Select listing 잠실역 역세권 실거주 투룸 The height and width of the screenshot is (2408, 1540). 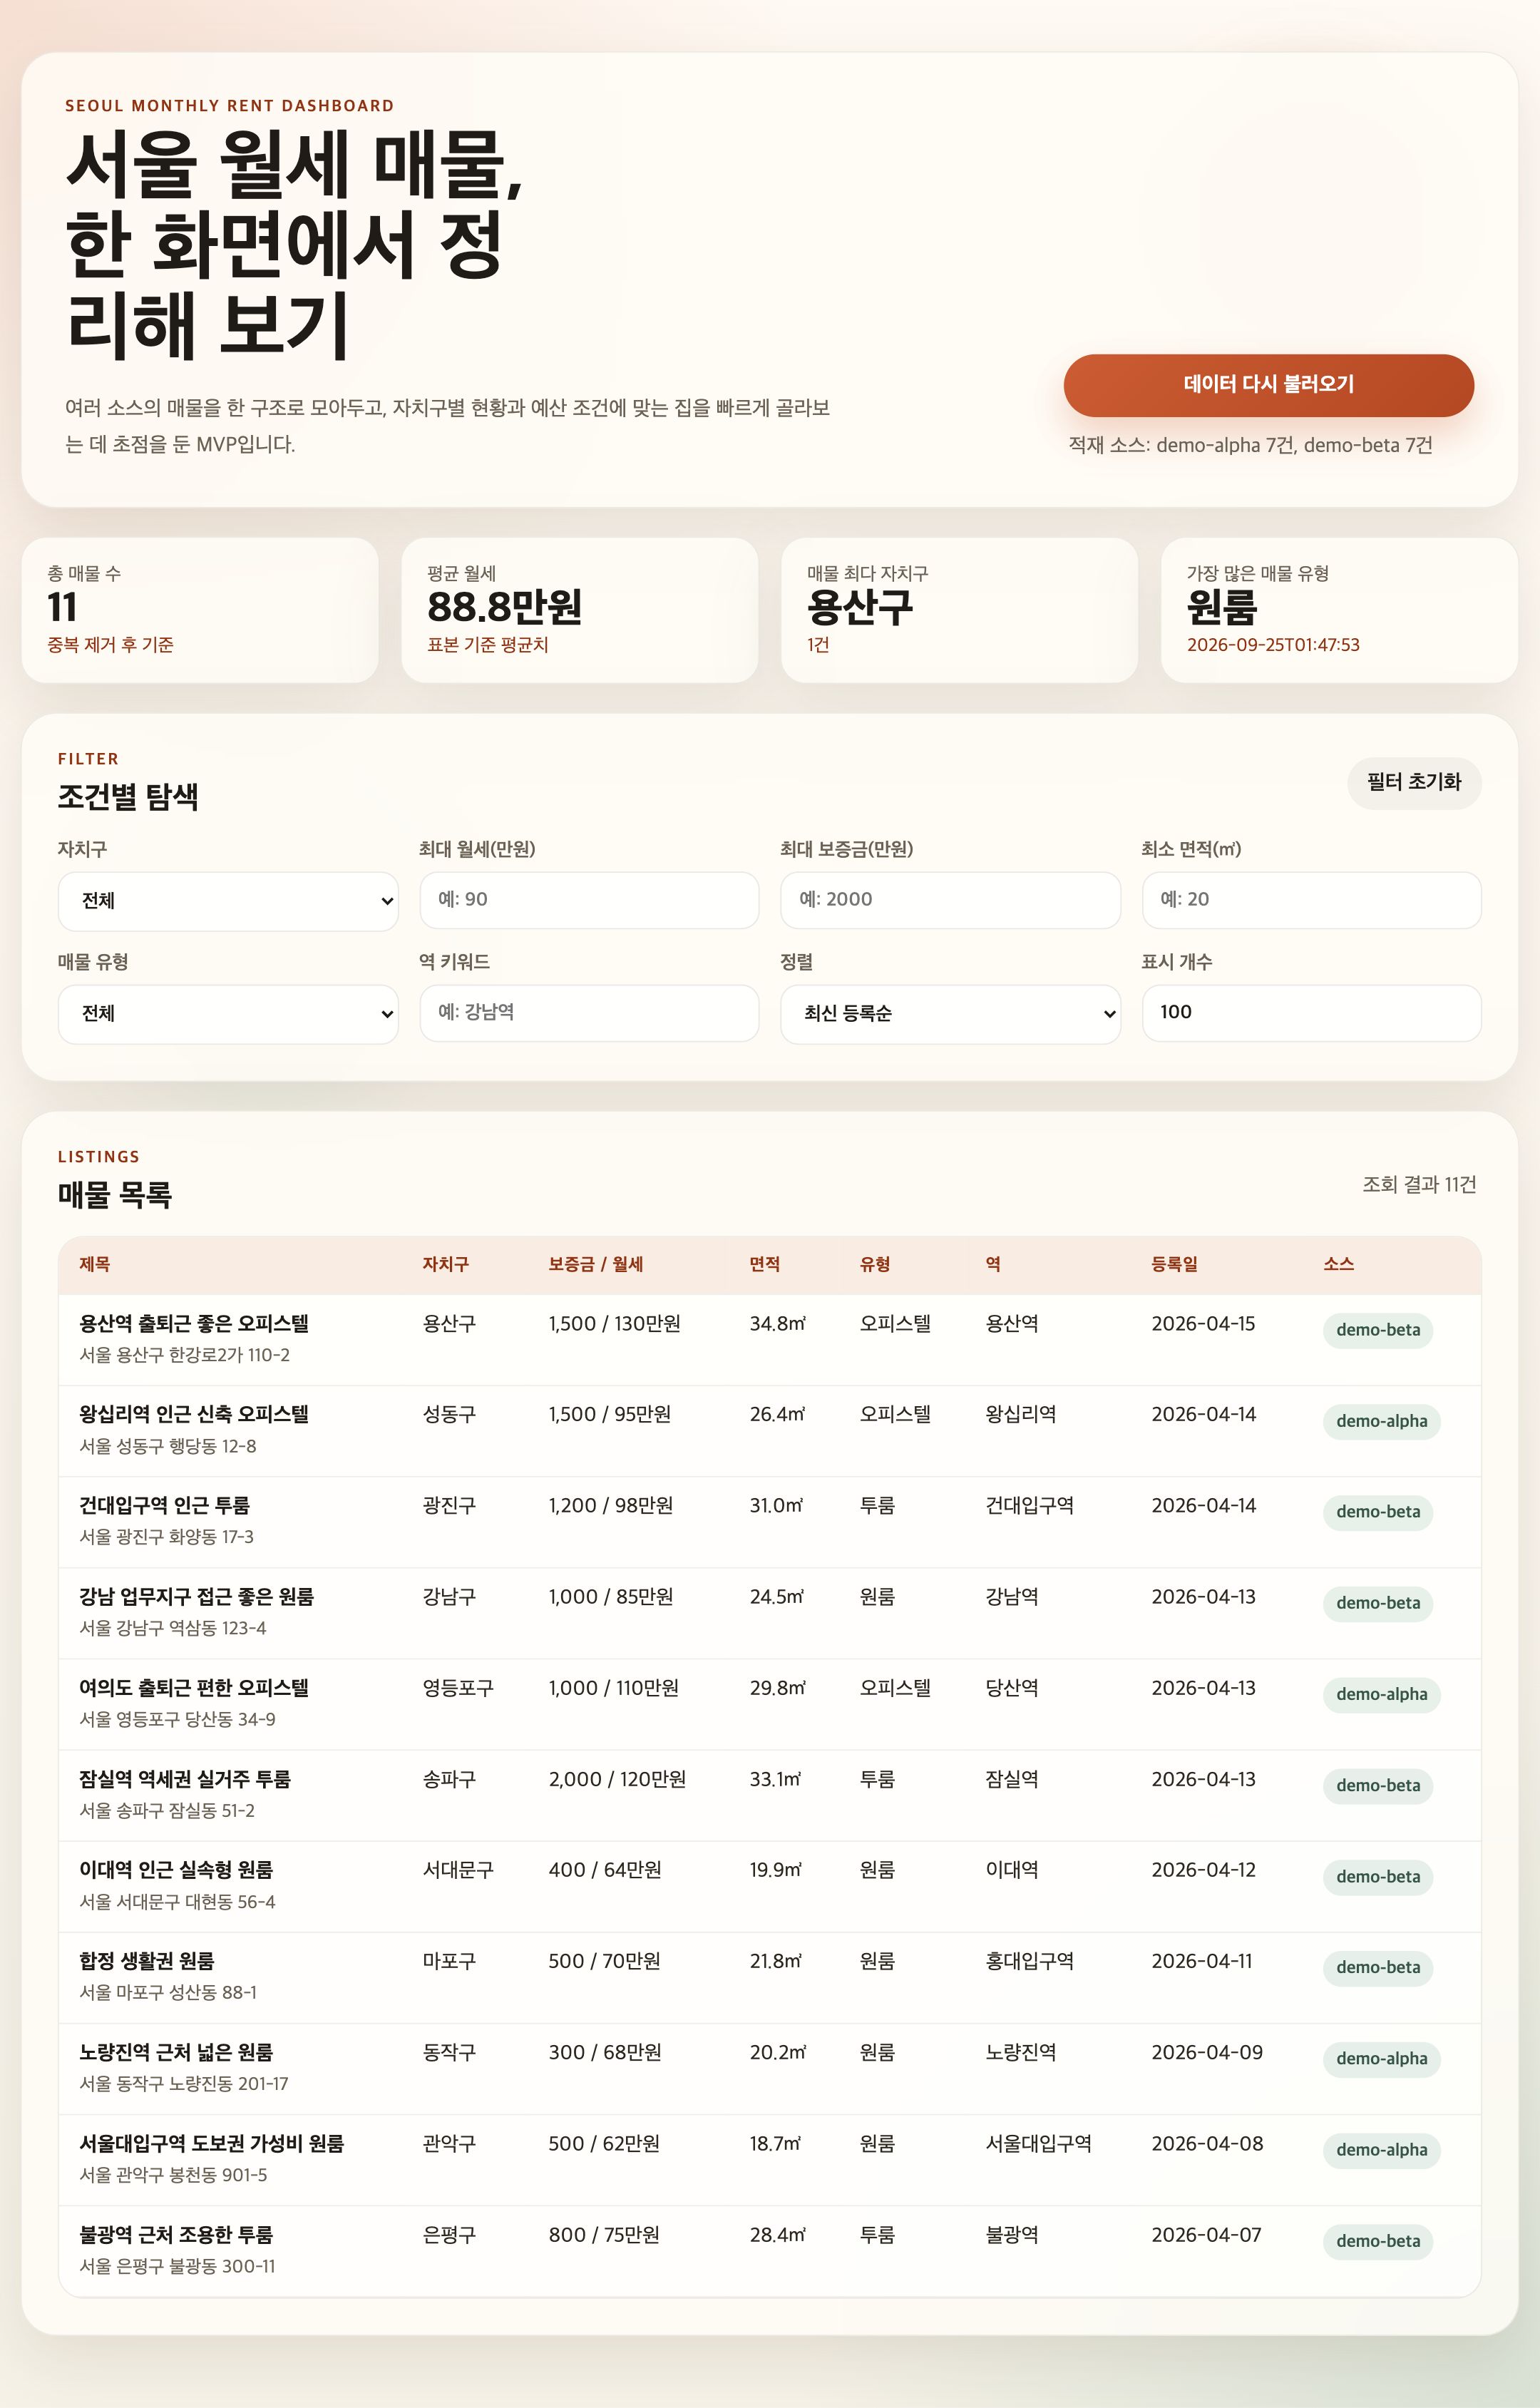click(185, 1779)
